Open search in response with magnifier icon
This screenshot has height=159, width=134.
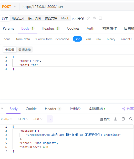(x=131, y=119)
